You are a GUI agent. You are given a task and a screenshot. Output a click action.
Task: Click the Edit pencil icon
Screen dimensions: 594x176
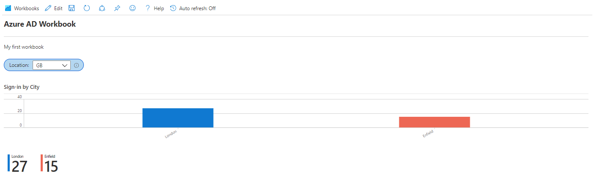pyautogui.click(x=48, y=8)
